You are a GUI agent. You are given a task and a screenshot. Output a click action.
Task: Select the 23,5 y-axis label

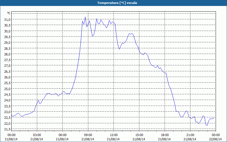(x=8, y=106)
